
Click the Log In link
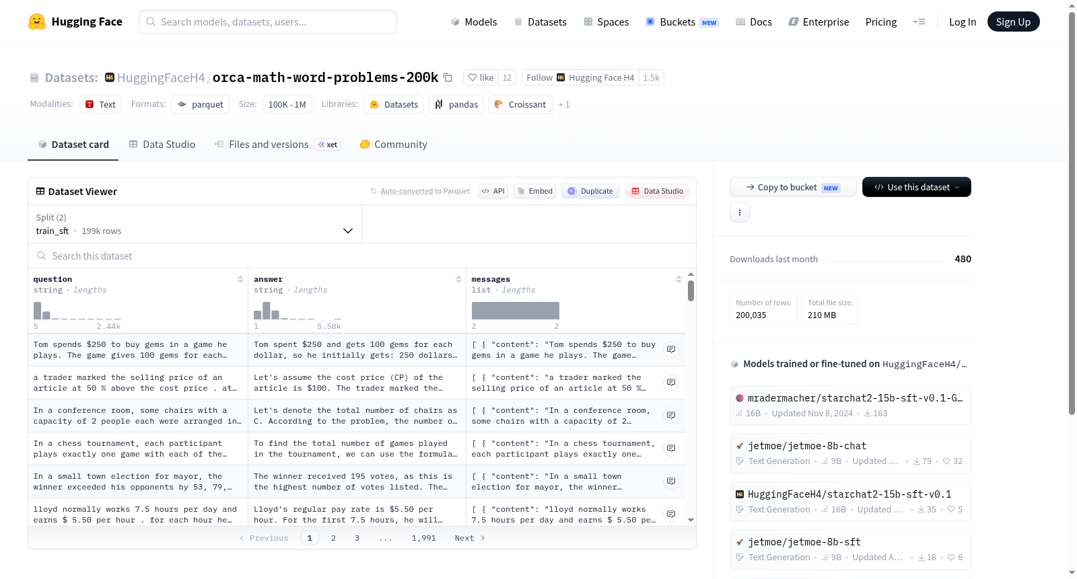pyautogui.click(x=962, y=22)
